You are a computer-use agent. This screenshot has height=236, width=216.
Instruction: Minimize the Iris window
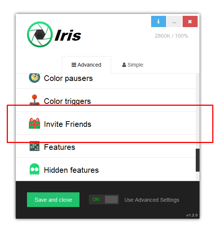pyautogui.click(x=174, y=21)
